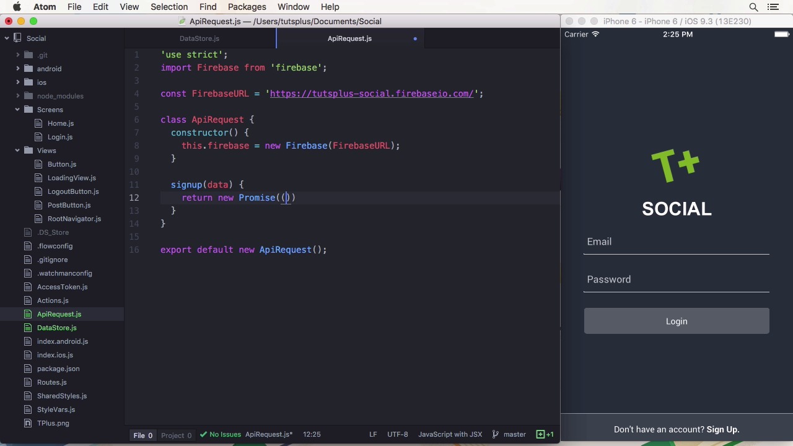Click the TPlus.png image file icon
The width and height of the screenshot is (793, 446).
[28, 423]
